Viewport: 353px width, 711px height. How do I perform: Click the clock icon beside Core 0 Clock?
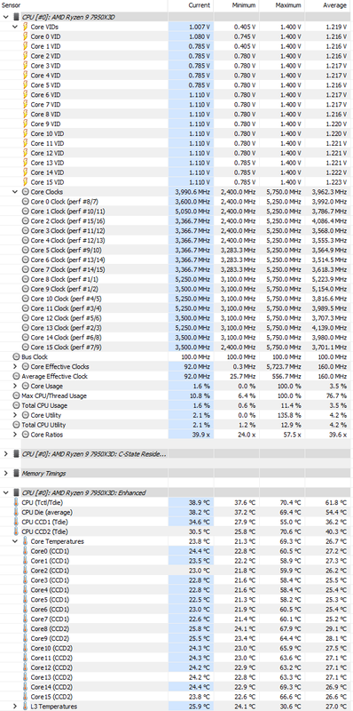(26, 202)
